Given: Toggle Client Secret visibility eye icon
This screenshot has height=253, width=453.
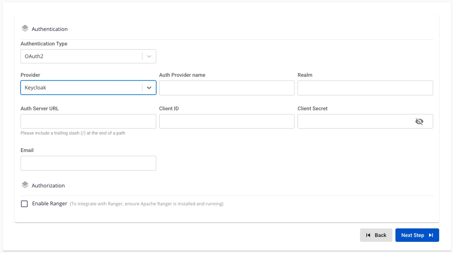Looking at the screenshot, I should [419, 121].
